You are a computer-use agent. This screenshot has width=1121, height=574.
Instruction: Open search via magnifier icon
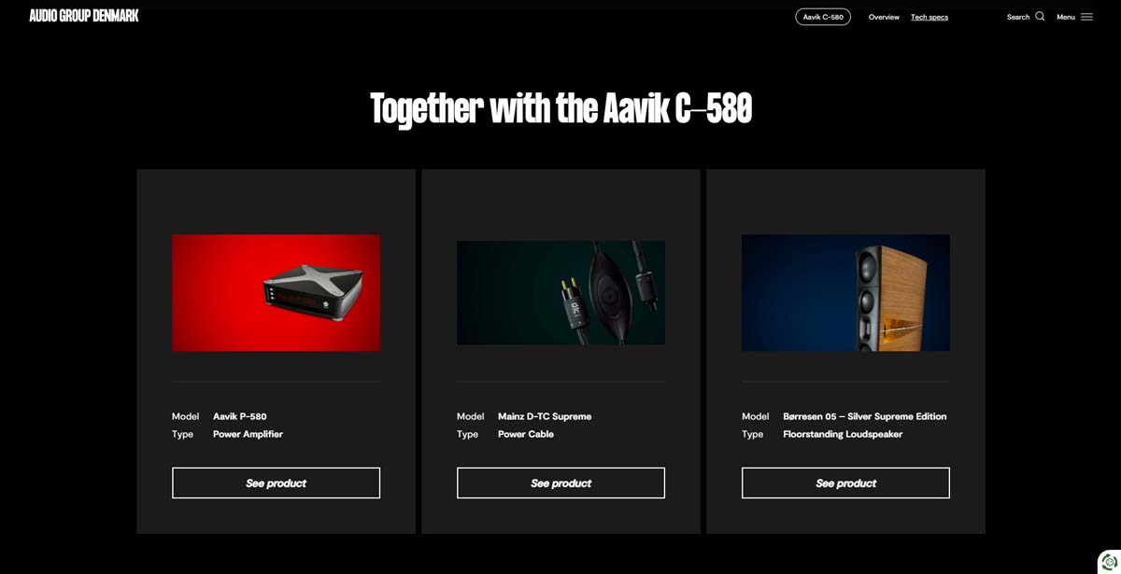(x=1040, y=16)
